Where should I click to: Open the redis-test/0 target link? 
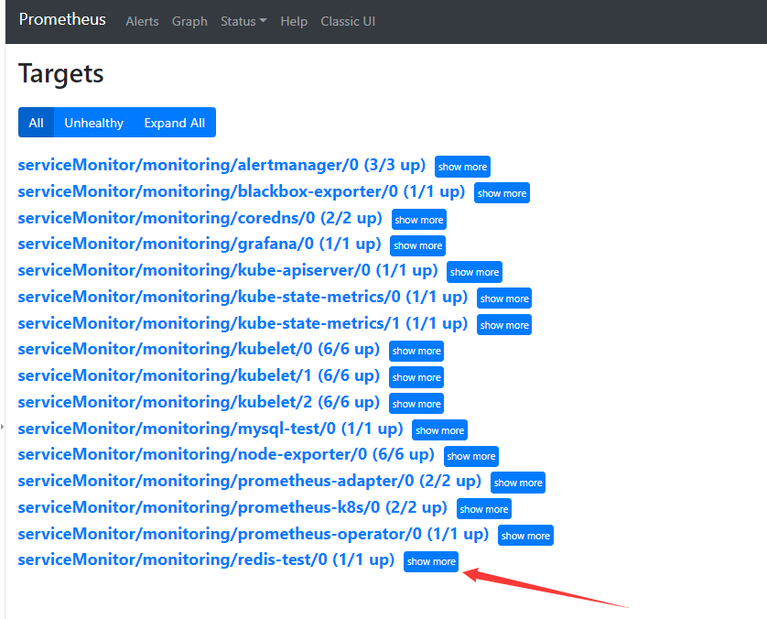click(206, 559)
